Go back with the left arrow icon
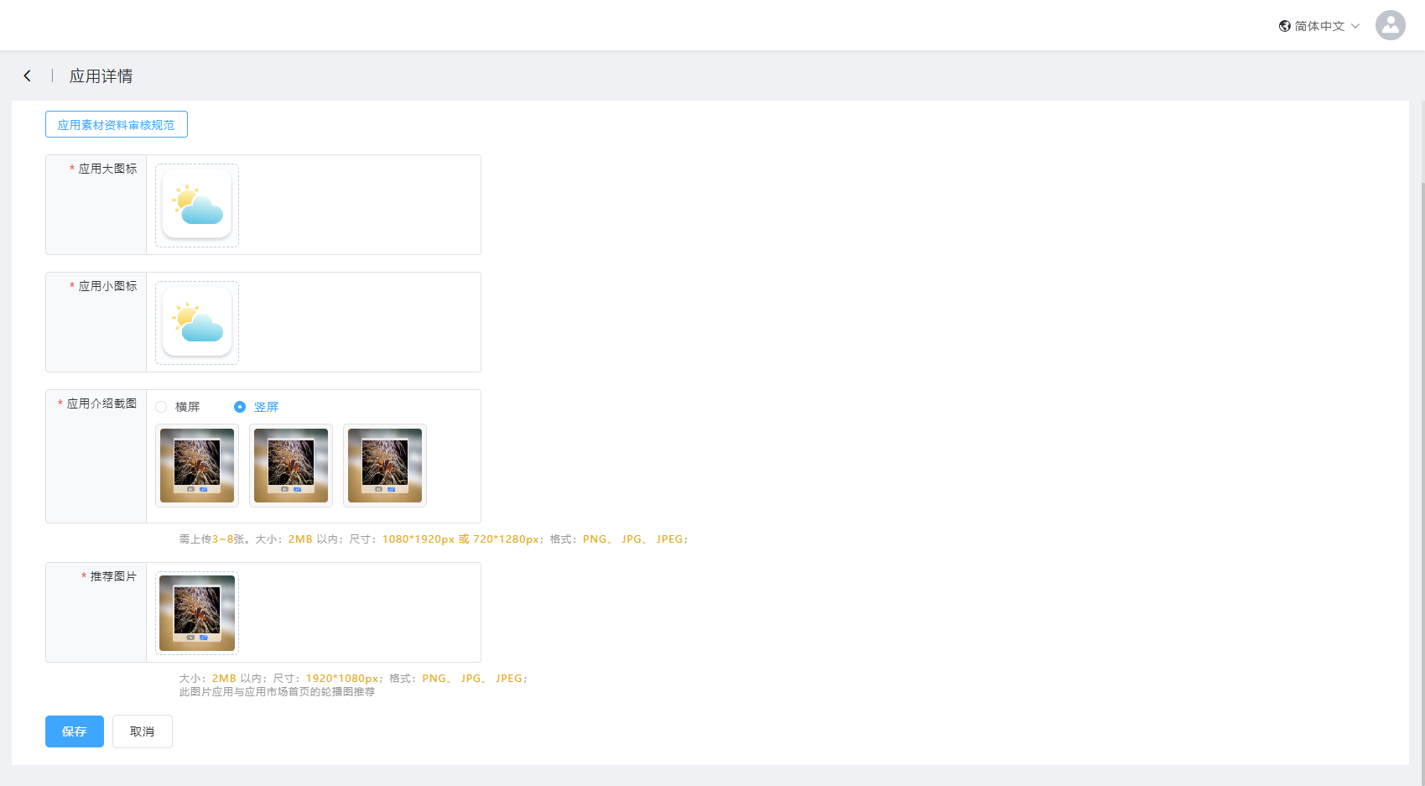Screen dimensions: 1425x786 (28, 75)
